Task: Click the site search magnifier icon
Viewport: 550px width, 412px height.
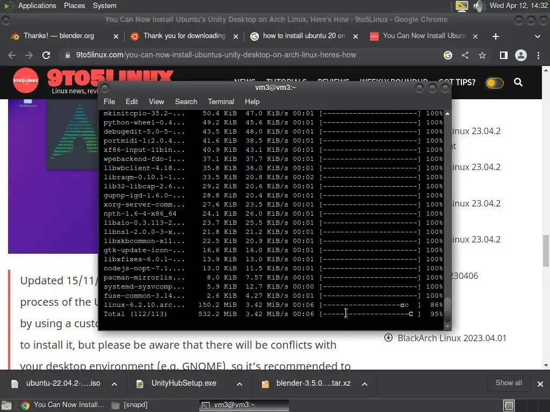Action: point(518,82)
